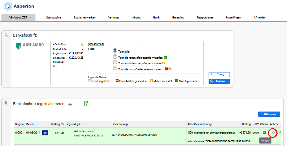Open the Verkoop menu
Screen dimensions: 287x146
(114, 18)
